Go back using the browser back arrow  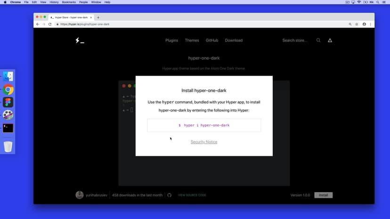(x=38, y=24)
